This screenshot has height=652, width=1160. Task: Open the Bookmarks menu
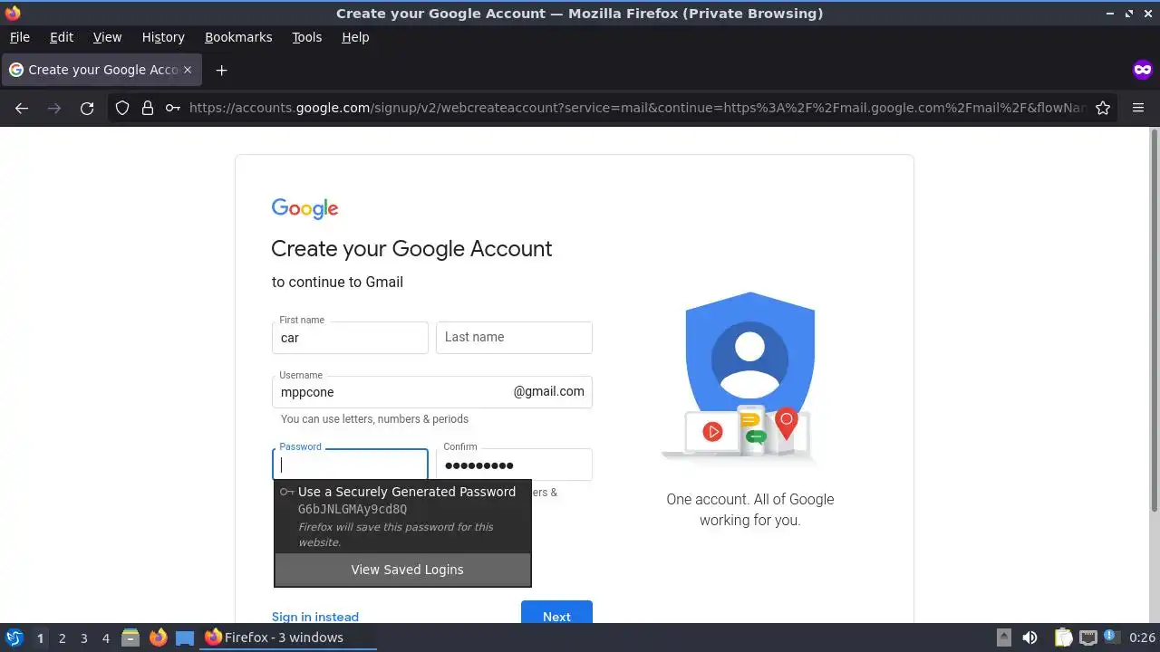coord(238,37)
